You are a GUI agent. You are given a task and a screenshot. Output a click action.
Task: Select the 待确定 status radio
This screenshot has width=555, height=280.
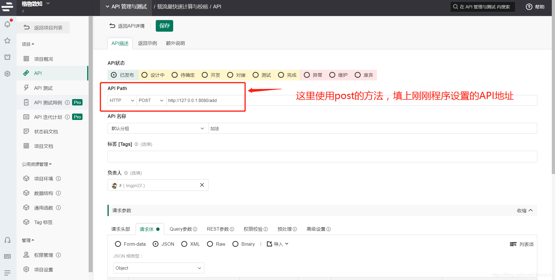point(175,75)
